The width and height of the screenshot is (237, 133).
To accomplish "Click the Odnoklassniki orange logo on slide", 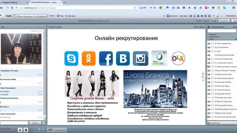I will (89, 58).
